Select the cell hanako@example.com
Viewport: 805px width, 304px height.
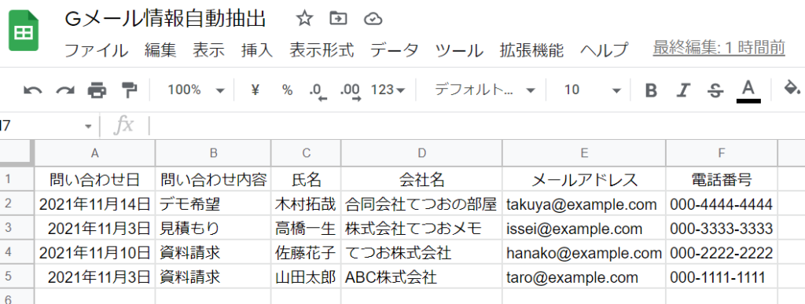tap(584, 252)
